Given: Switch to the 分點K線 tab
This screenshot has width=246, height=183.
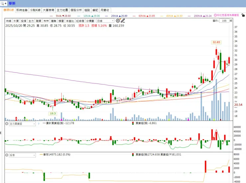Looking at the screenshot, I should coord(35,10).
